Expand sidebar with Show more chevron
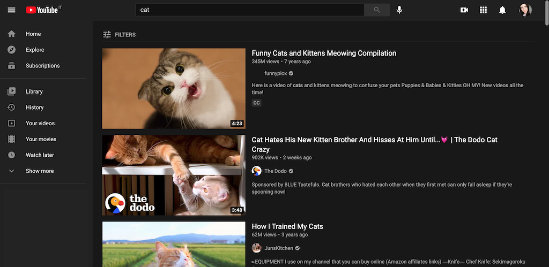 (x=12, y=171)
